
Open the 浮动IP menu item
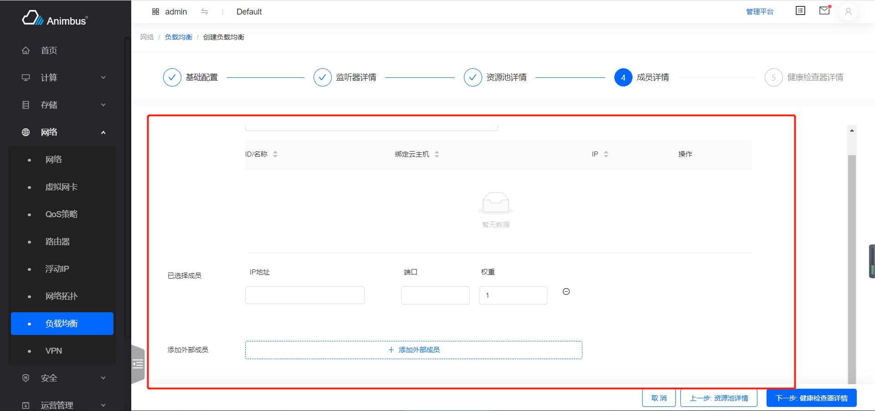(57, 269)
